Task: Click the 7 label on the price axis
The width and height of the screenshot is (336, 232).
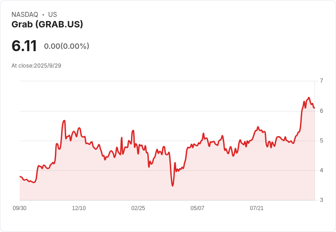Action: [x=321, y=81]
